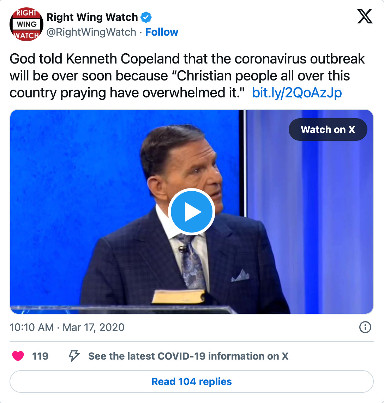This screenshot has width=384, height=403.
Task: Click the Mar 17, 2020 date
Action: tap(94, 327)
